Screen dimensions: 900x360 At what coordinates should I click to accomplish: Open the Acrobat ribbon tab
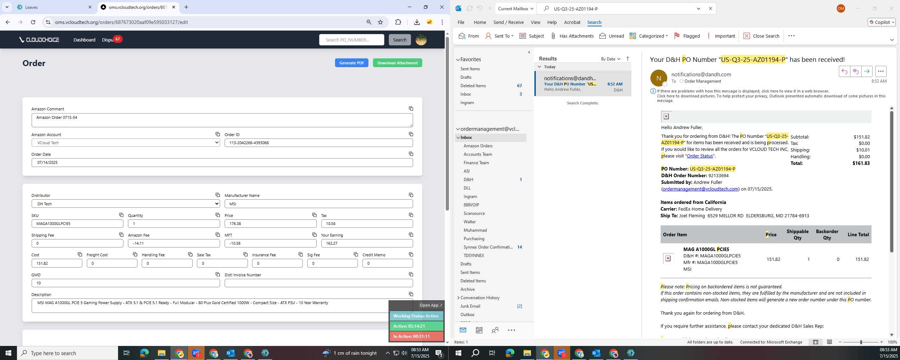click(572, 22)
